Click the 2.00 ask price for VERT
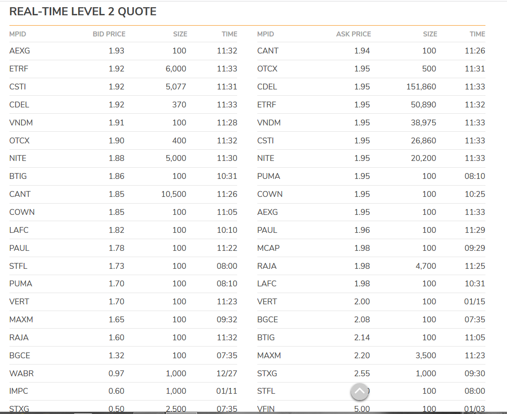Screen dimensions: 507x414 pyautogui.click(x=362, y=302)
